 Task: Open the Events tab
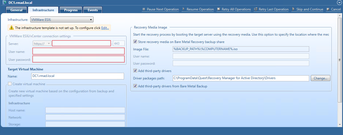93,10
